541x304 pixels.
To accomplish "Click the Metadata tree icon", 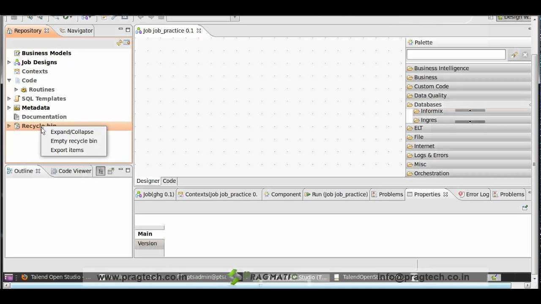I will tap(17, 108).
